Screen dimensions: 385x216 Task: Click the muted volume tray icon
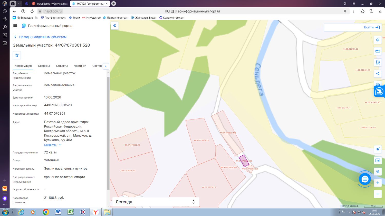point(364,212)
